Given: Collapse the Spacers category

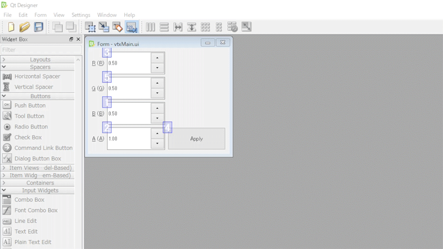Looking at the screenshot, I should [40, 67].
